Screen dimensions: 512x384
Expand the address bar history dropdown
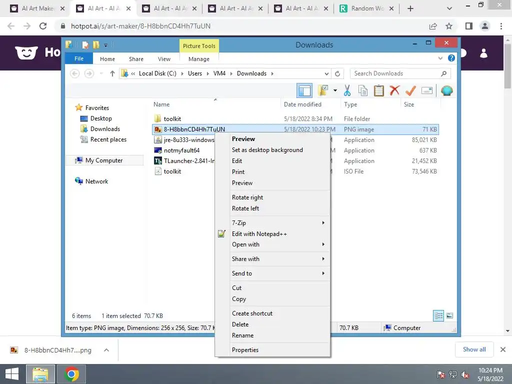tap(326, 73)
